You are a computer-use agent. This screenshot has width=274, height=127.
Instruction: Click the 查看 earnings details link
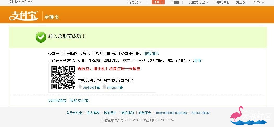click(197, 60)
